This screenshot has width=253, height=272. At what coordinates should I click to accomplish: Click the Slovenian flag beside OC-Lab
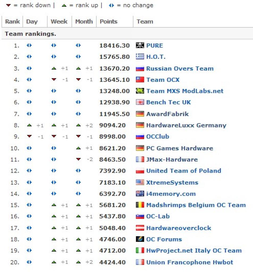point(140,216)
